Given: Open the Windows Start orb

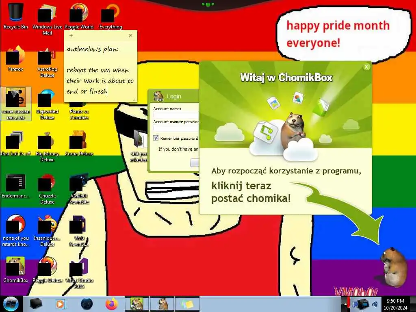Looking at the screenshot, I should click(11, 304).
